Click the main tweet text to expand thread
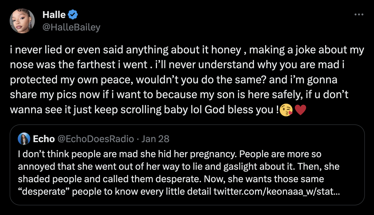374x215 pixels. point(183,79)
